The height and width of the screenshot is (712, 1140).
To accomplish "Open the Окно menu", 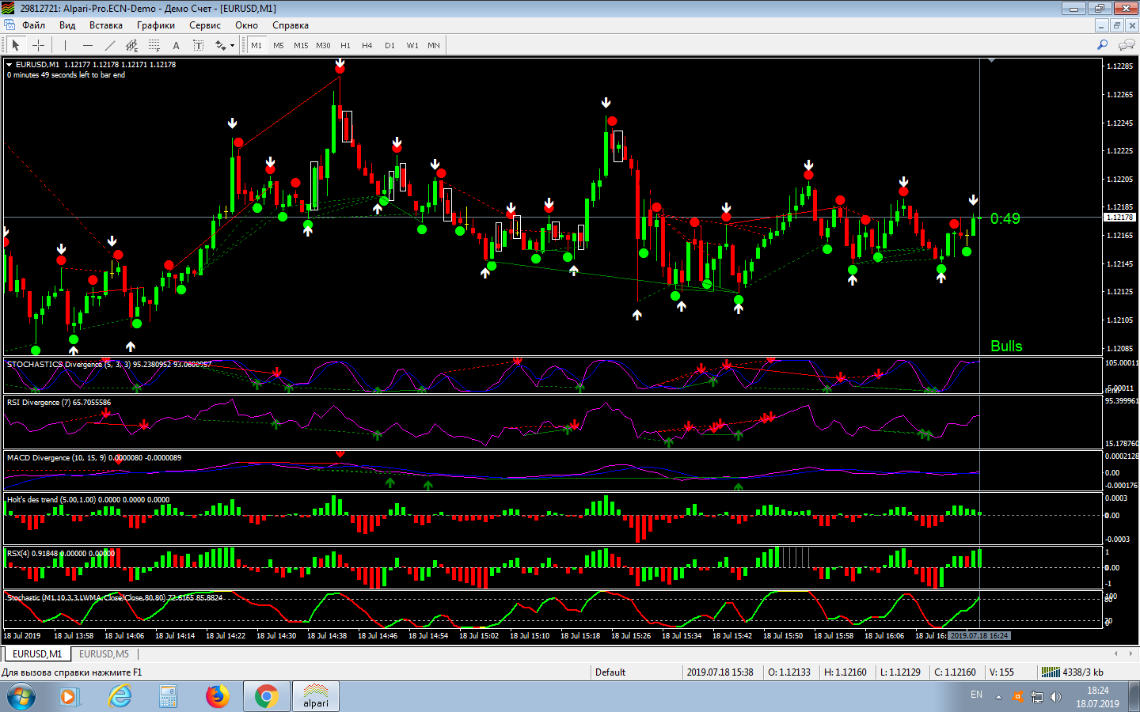I will (246, 25).
